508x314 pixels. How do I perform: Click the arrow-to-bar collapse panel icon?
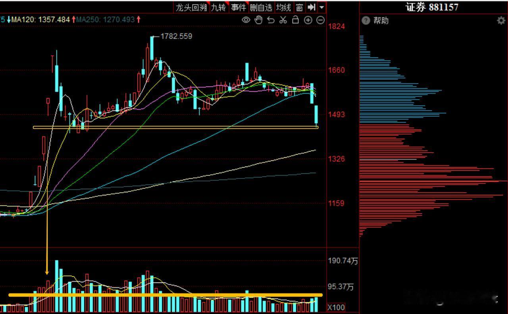[x=312, y=7]
